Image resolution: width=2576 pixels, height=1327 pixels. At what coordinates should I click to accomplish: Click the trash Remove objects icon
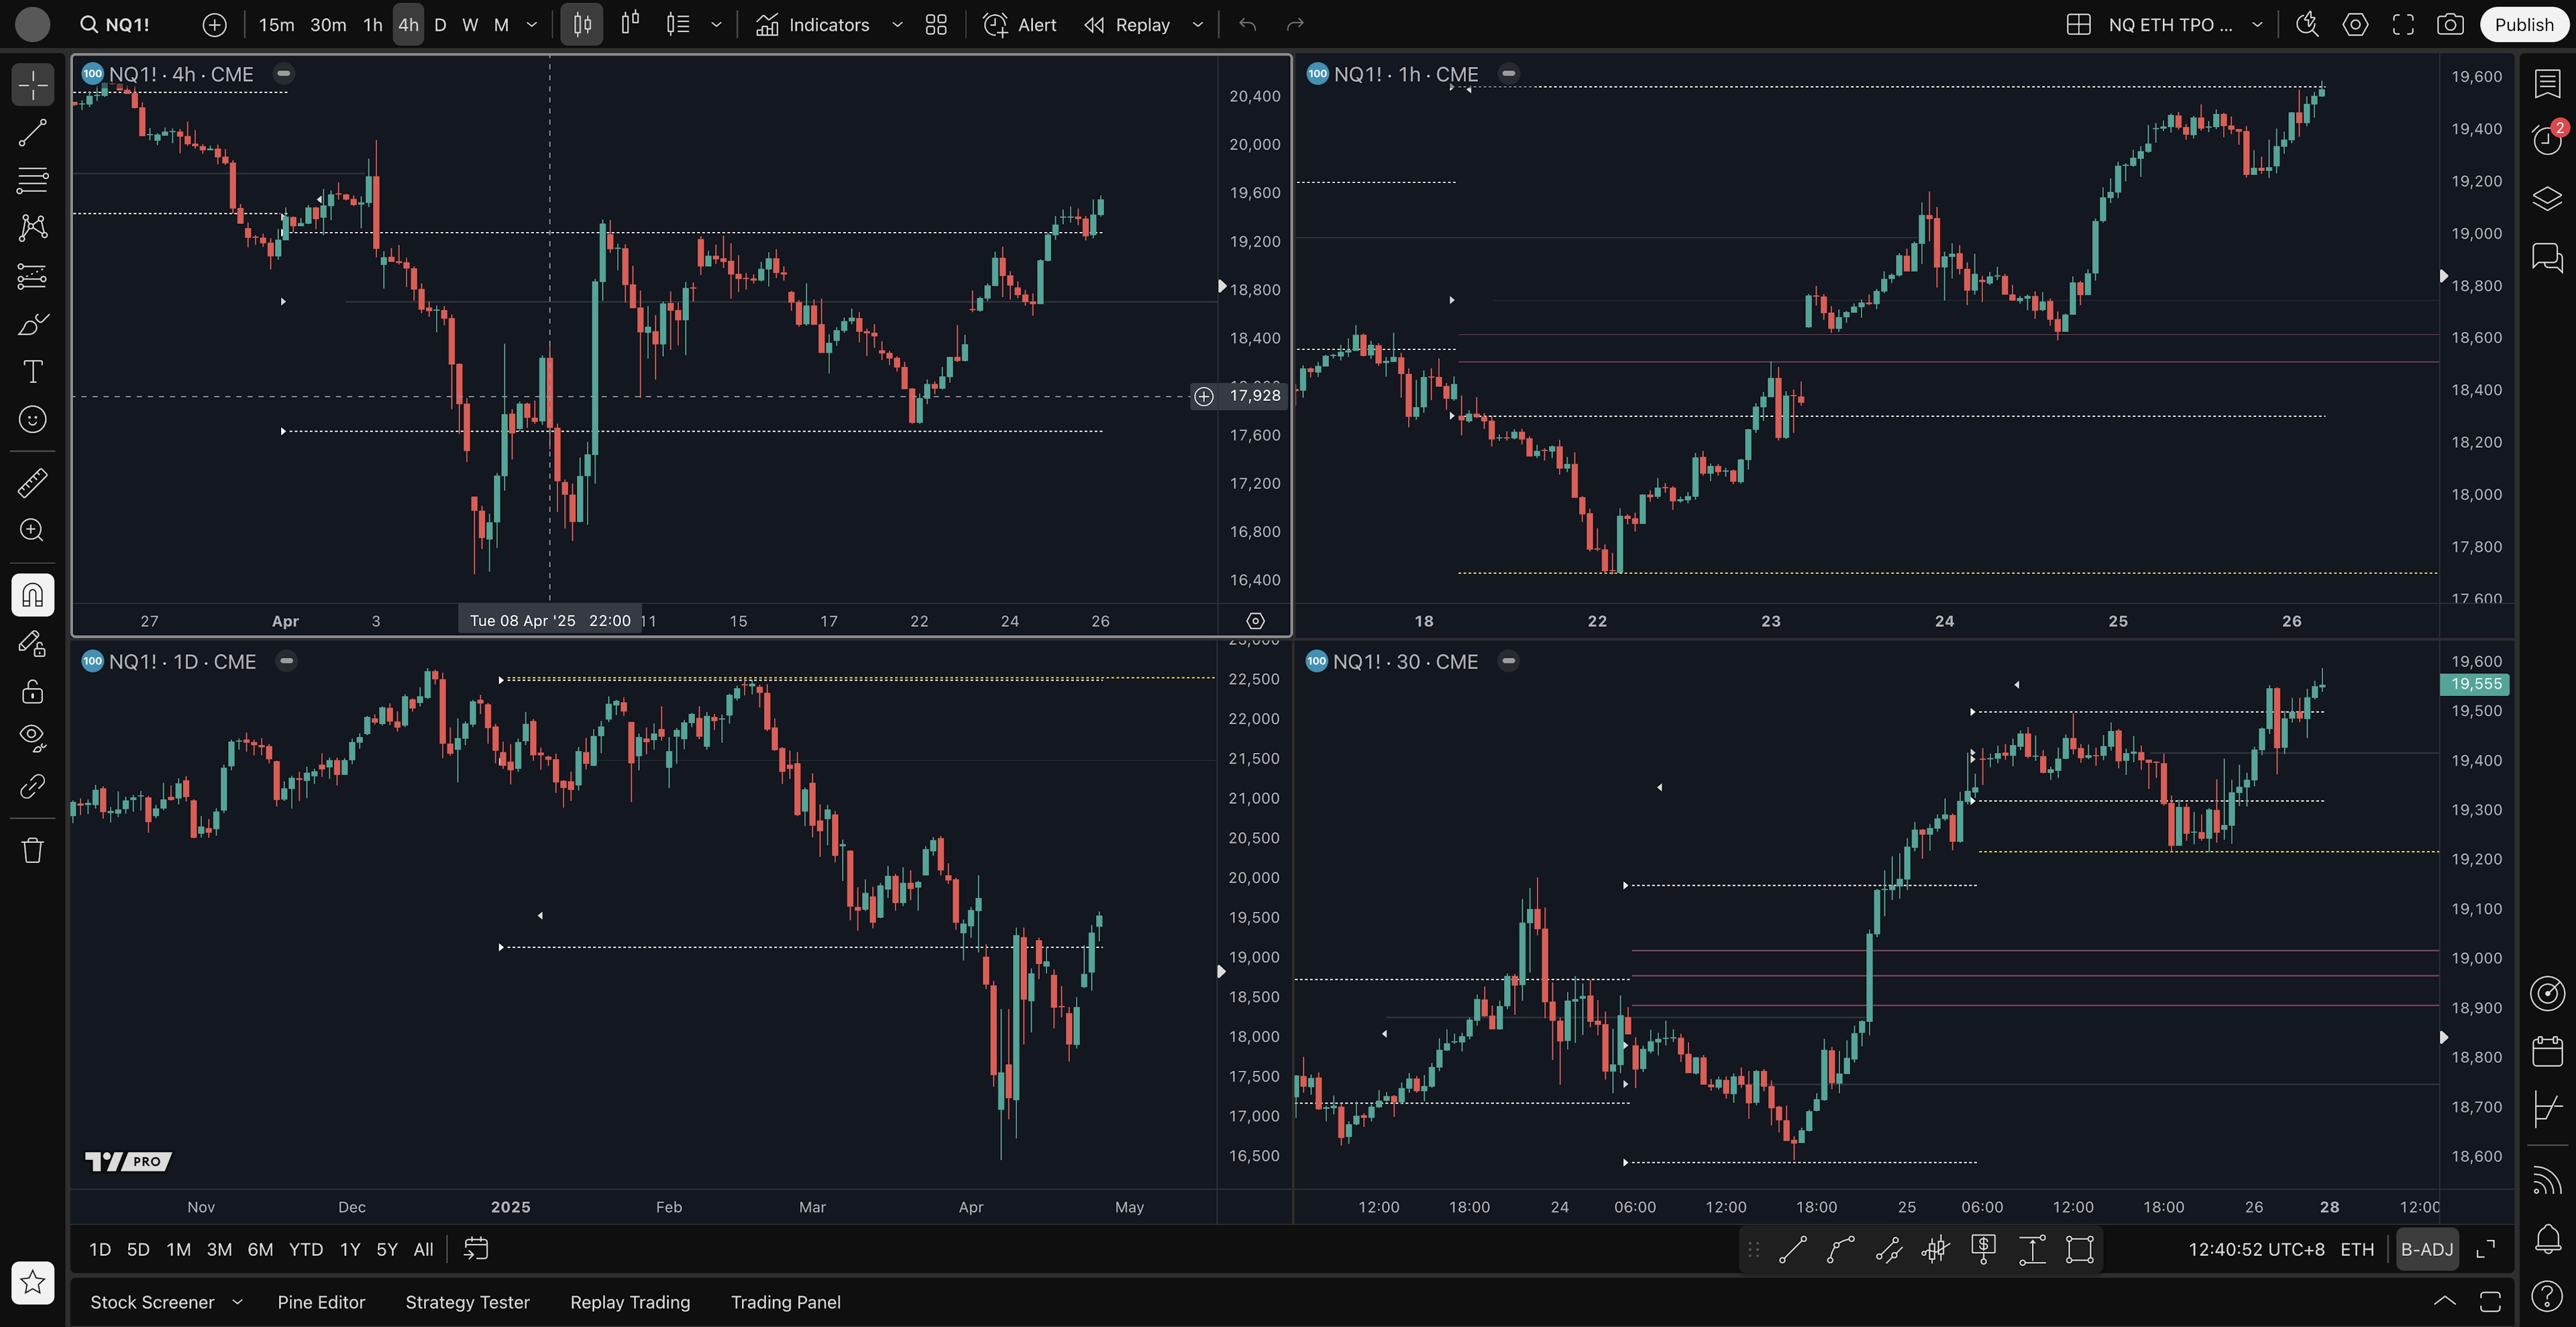(32, 850)
